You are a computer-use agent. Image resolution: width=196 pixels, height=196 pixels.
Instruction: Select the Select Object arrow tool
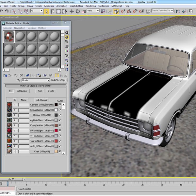[47, 11]
